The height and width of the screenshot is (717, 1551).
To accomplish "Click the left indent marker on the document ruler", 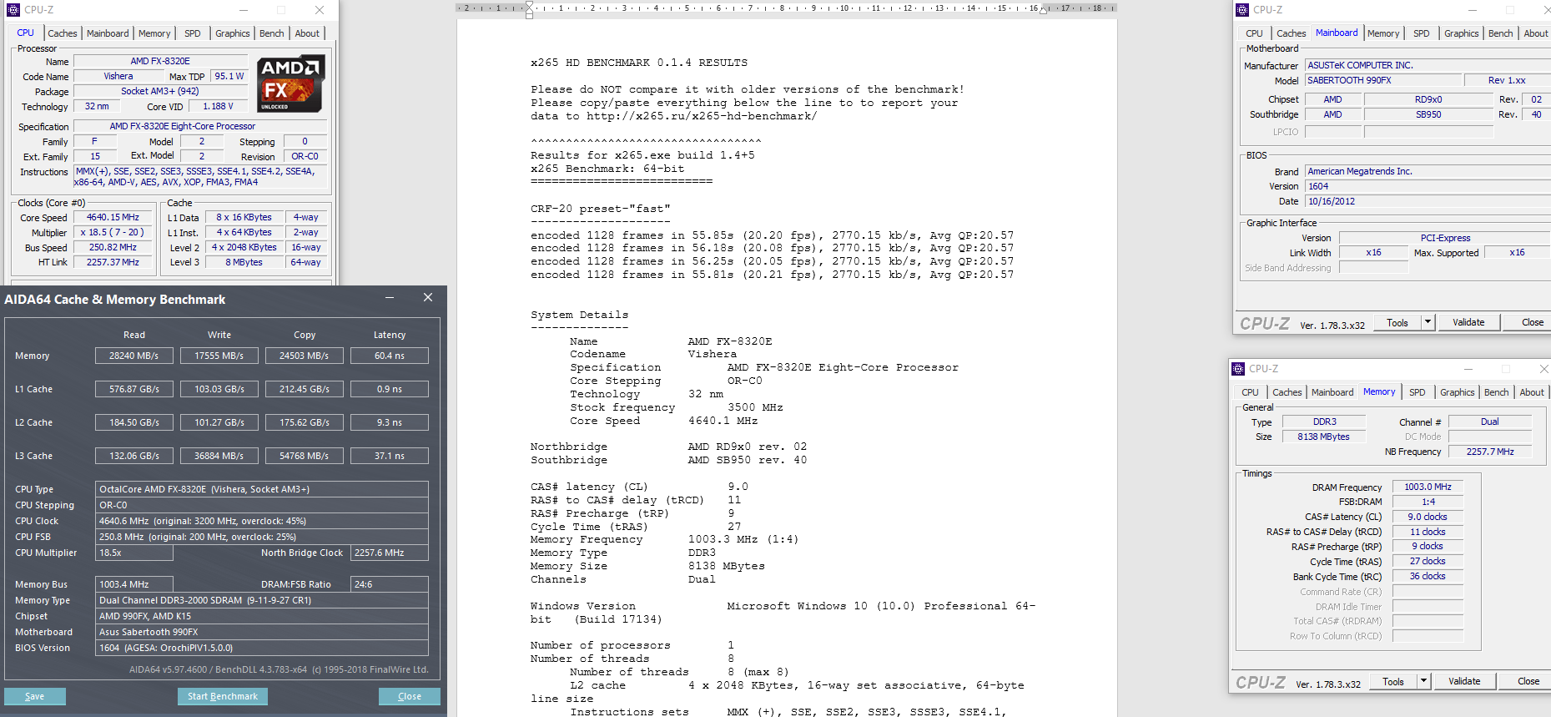I will 529,10.
